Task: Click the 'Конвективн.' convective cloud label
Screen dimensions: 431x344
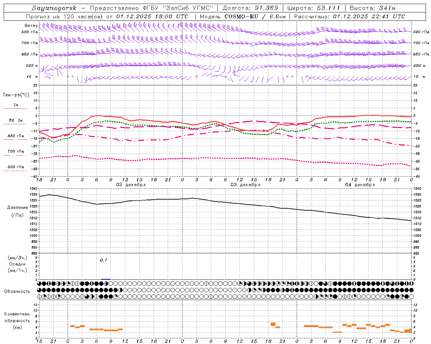Action: [17, 314]
